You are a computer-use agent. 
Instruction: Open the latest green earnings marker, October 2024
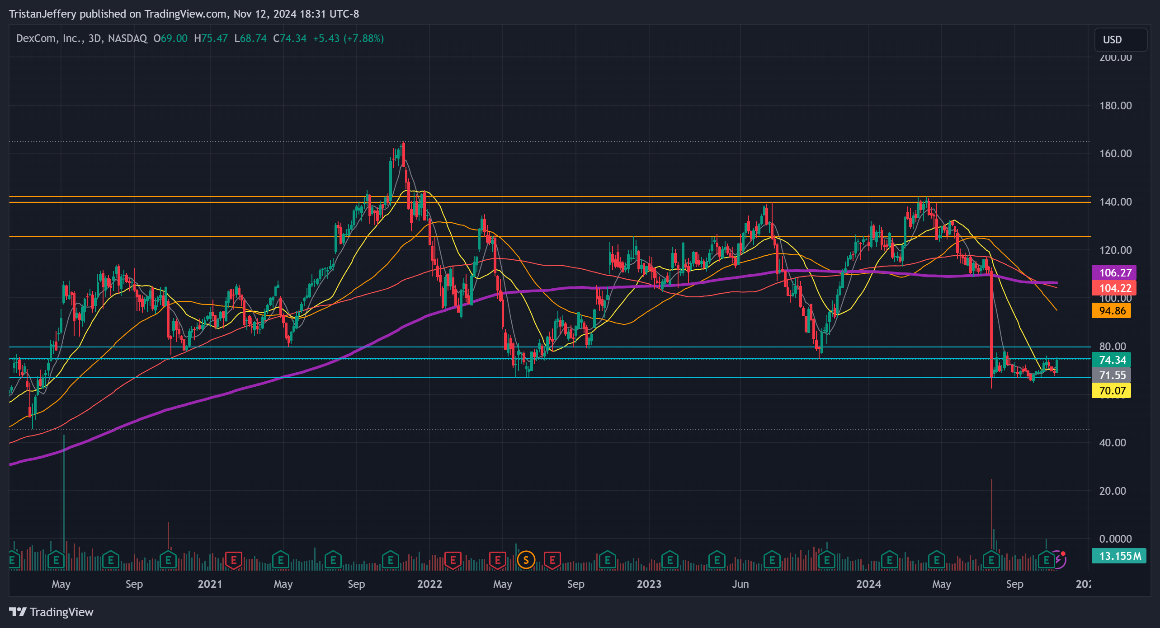pos(1047,560)
